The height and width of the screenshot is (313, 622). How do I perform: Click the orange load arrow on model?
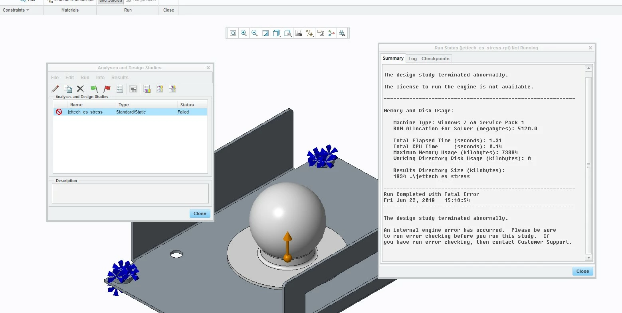pos(287,247)
